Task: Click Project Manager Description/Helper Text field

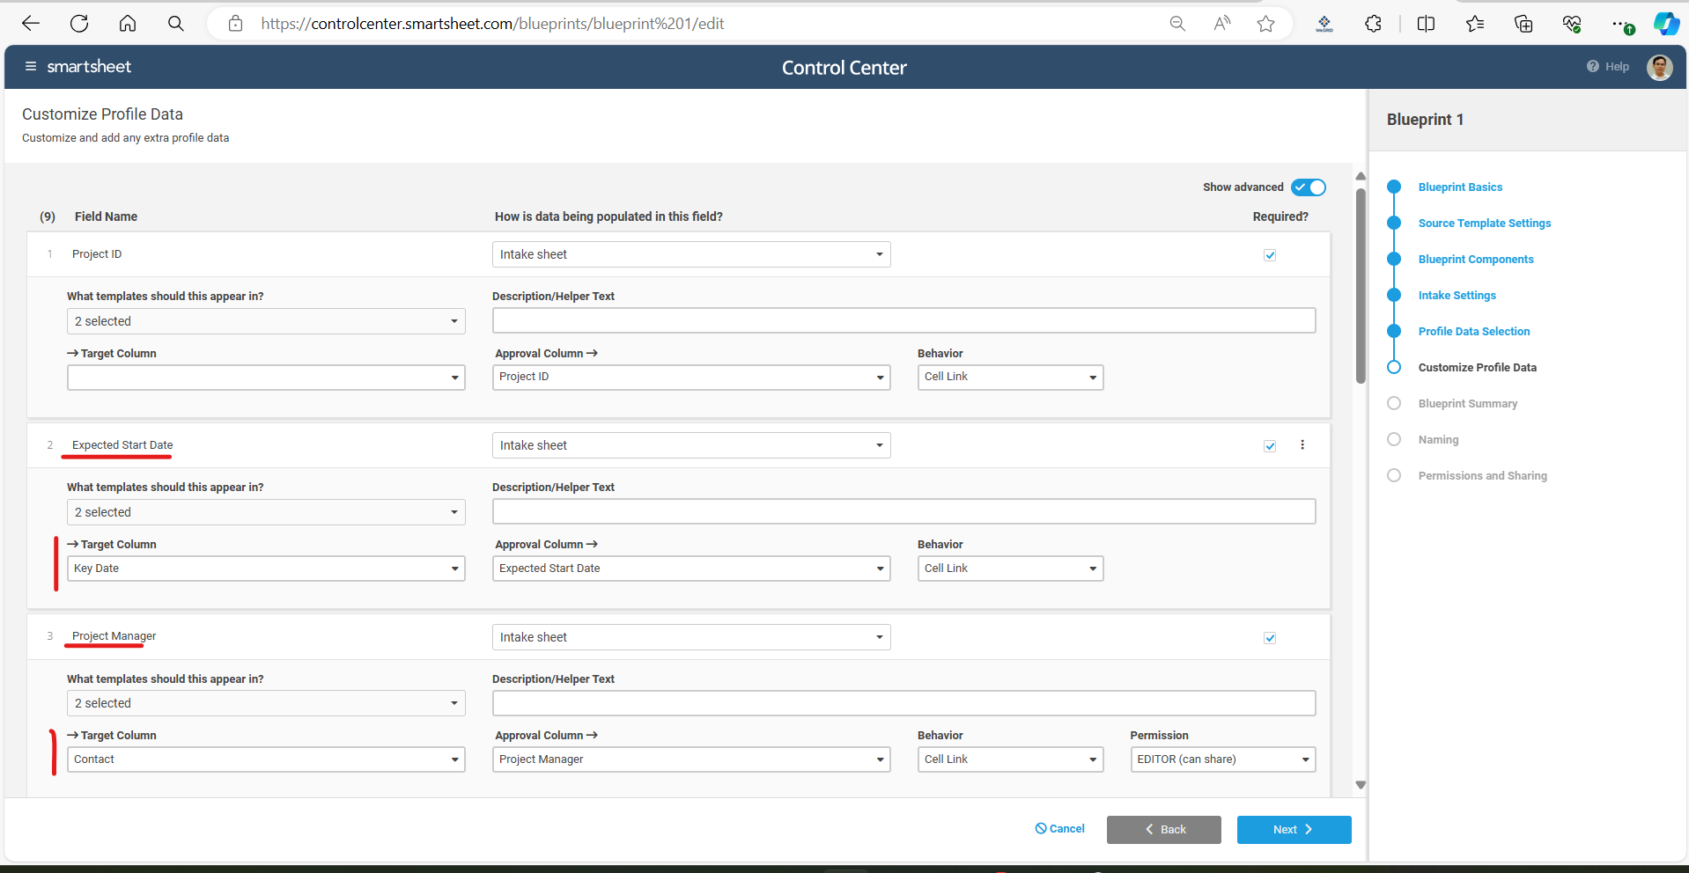Action: [x=904, y=703]
